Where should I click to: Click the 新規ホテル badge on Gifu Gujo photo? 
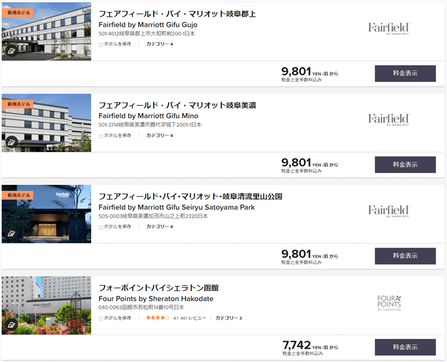(18, 13)
